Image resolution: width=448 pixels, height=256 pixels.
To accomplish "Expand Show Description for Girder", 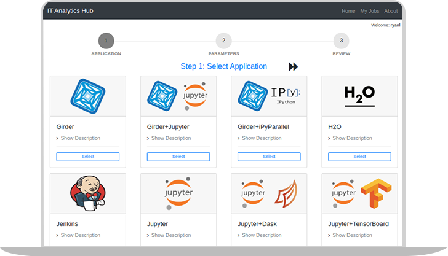I will tap(78, 138).
